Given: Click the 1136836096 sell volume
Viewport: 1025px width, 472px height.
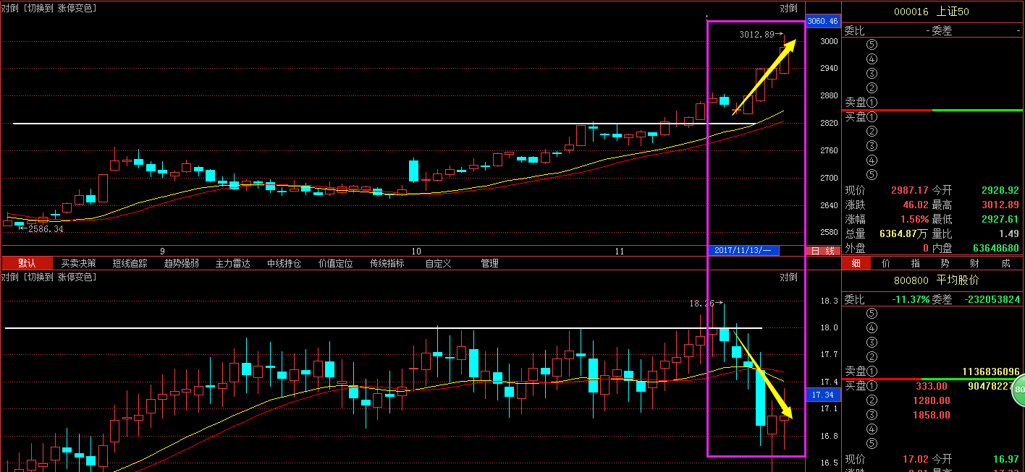Looking at the screenshot, I should point(990,372).
